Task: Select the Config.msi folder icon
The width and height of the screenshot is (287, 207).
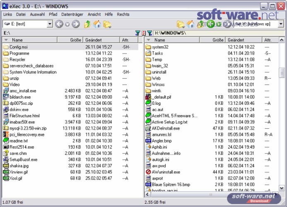Action: click(x=6, y=47)
